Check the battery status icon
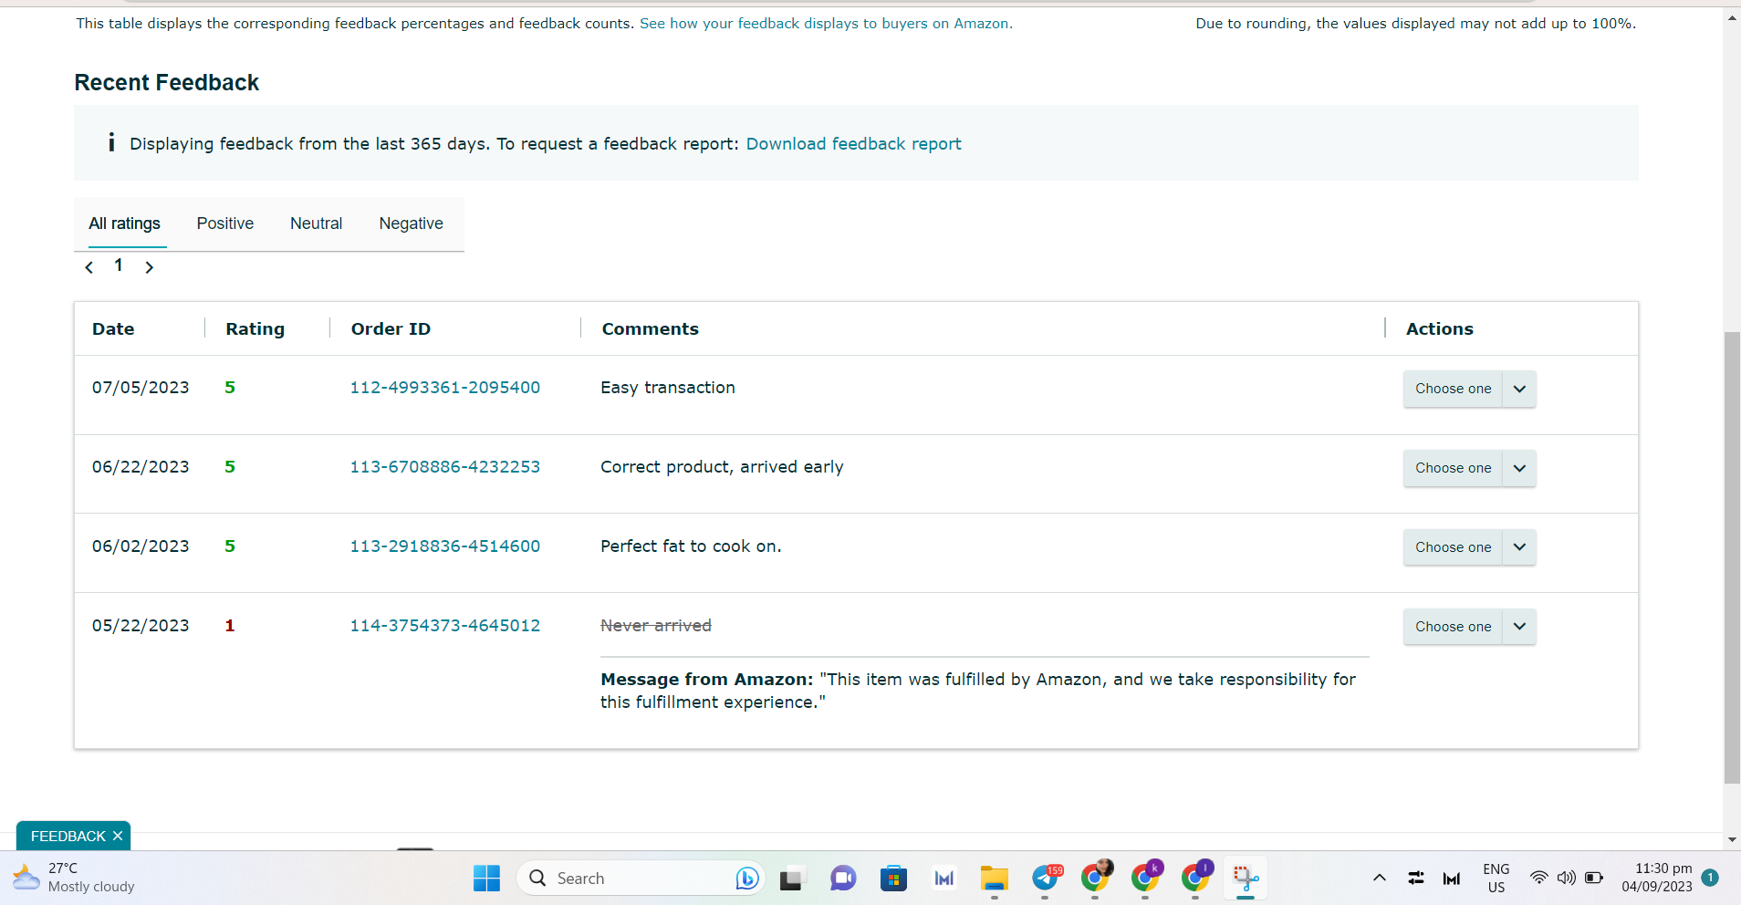The width and height of the screenshot is (1741, 905). (x=1594, y=878)
